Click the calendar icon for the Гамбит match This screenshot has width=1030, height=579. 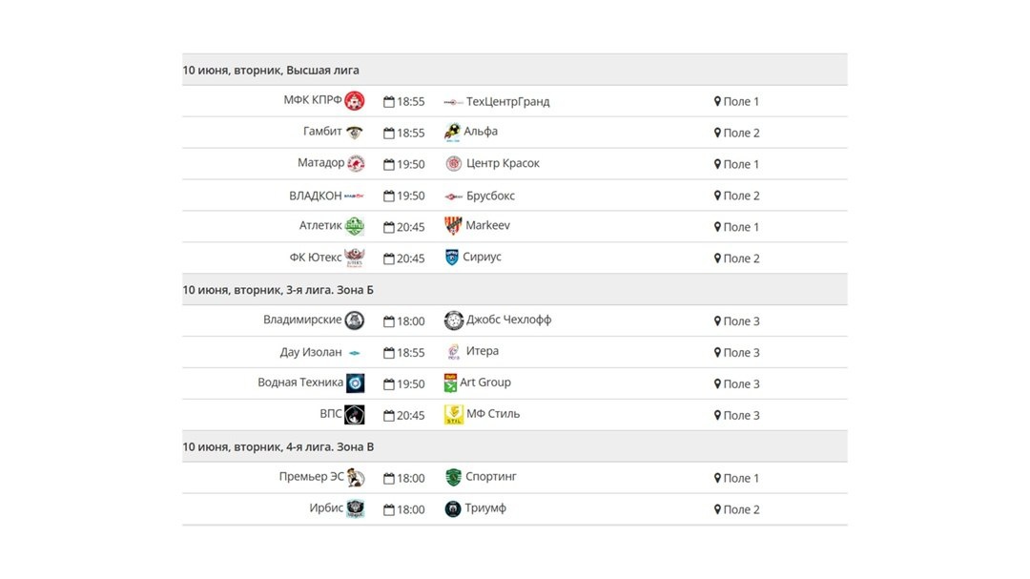coord(389,133)
